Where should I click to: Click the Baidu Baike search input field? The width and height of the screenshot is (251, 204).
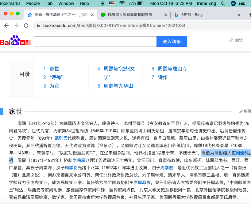pyautogui.click(x=95, y=42)
